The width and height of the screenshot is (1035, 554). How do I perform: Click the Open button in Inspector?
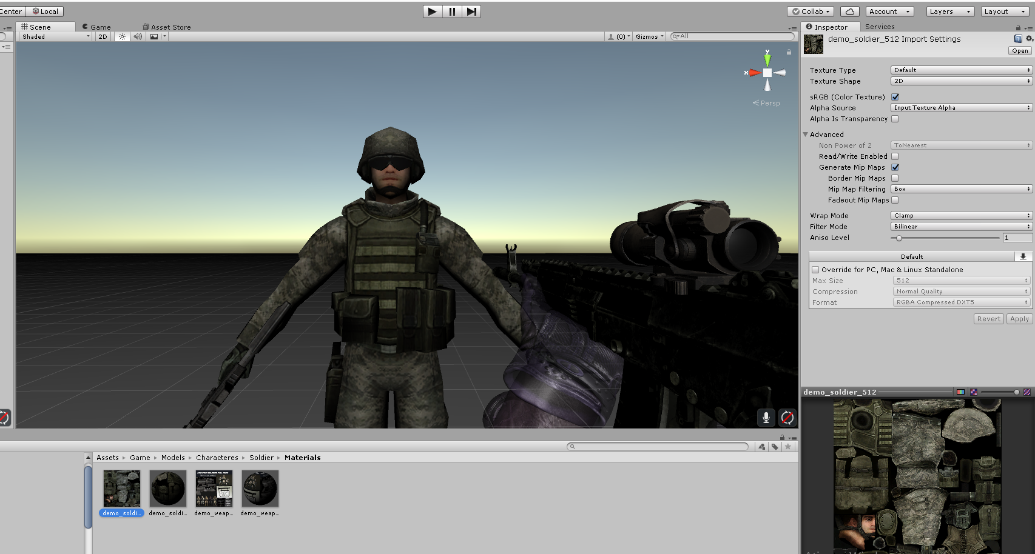(x=1020, y=51)
